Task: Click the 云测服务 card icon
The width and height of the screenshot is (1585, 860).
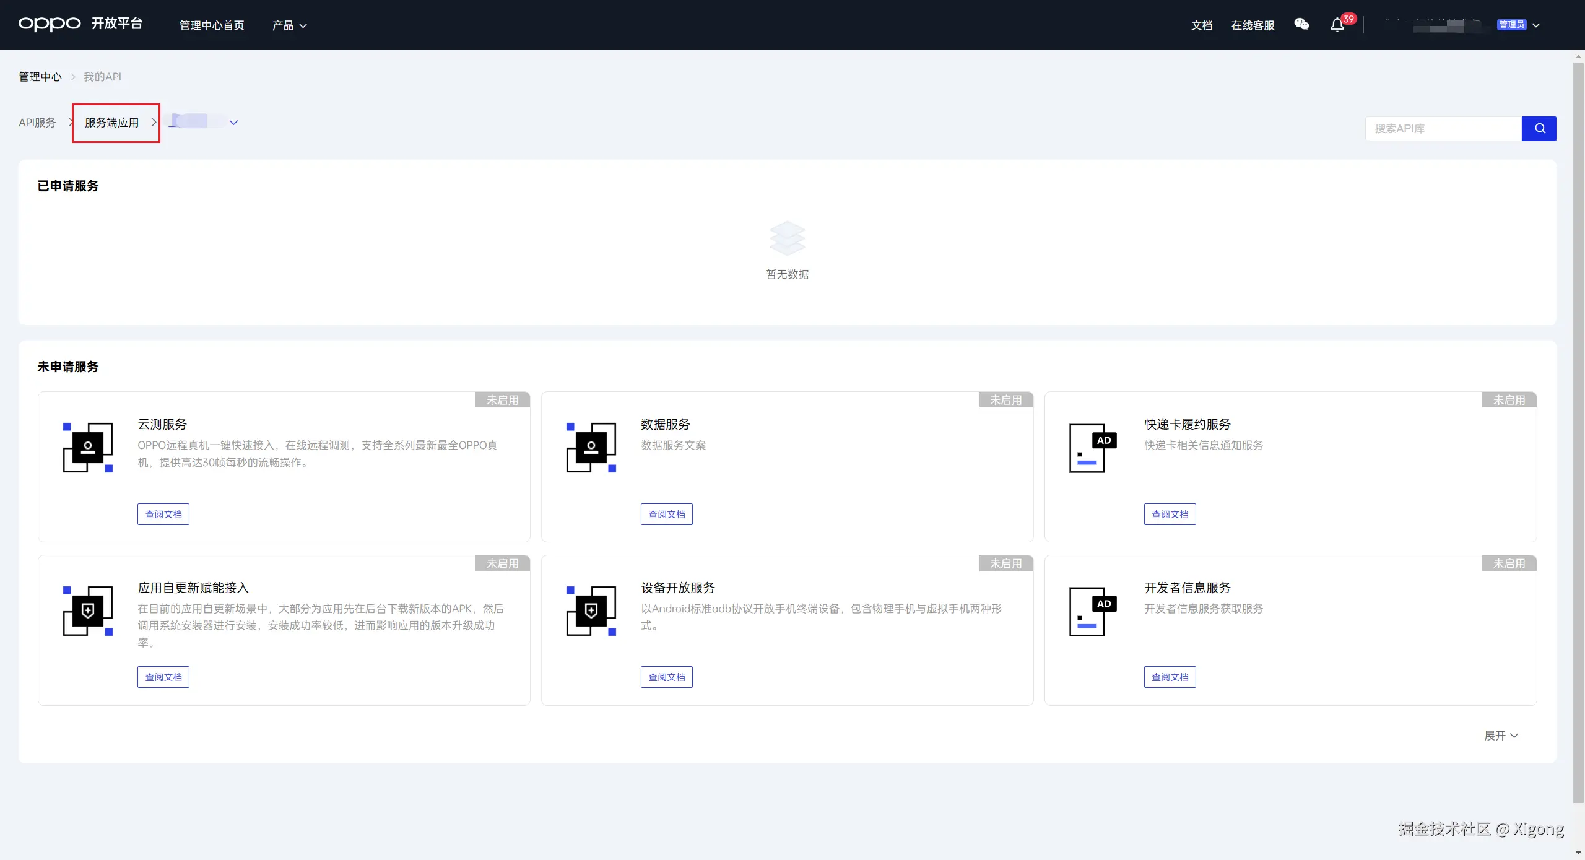Action: click(x=88, y=448)
